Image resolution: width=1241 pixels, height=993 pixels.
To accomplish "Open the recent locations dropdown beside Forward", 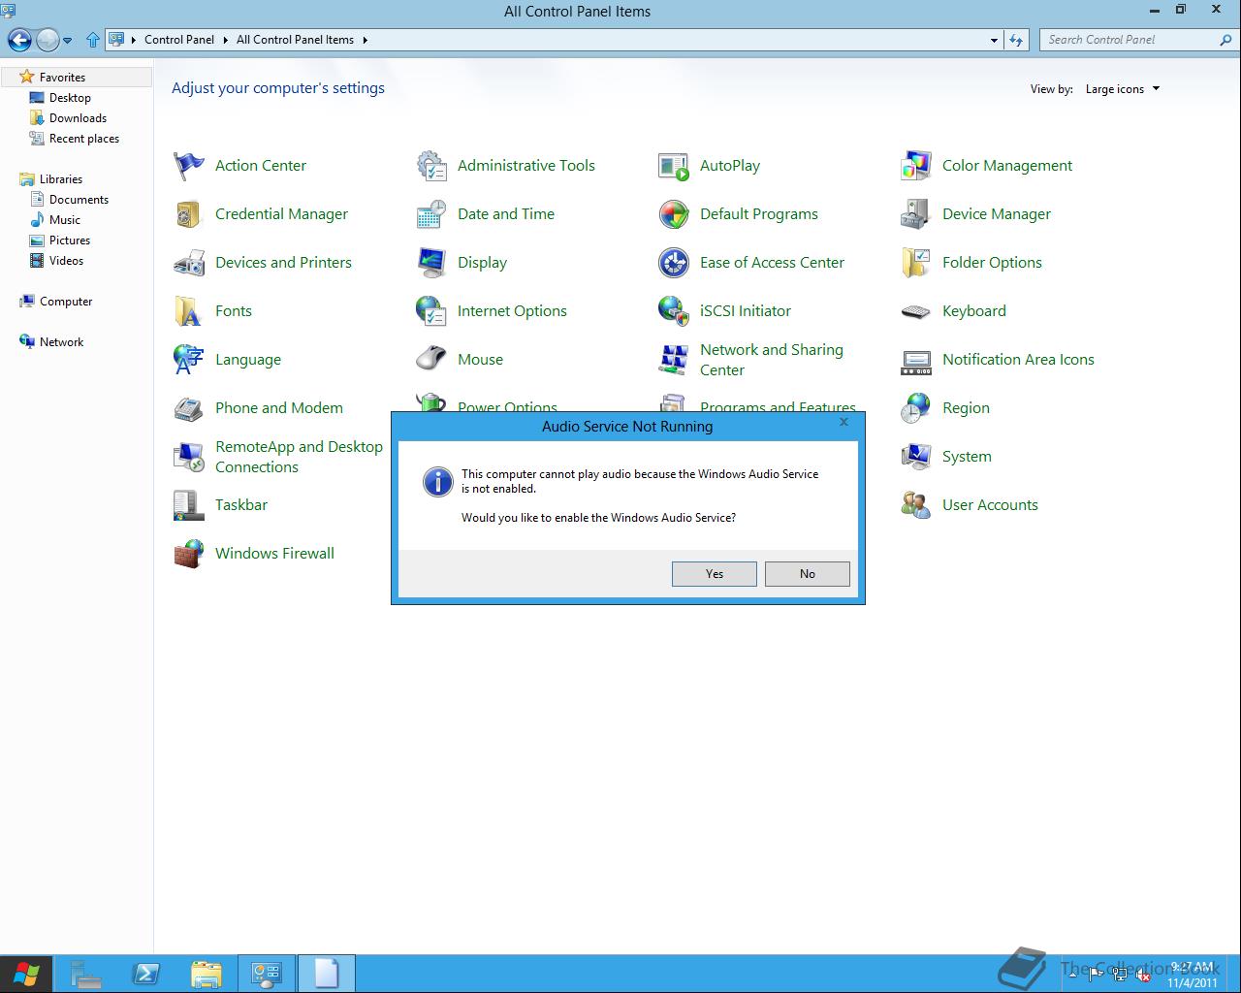I will pos(67,41).
